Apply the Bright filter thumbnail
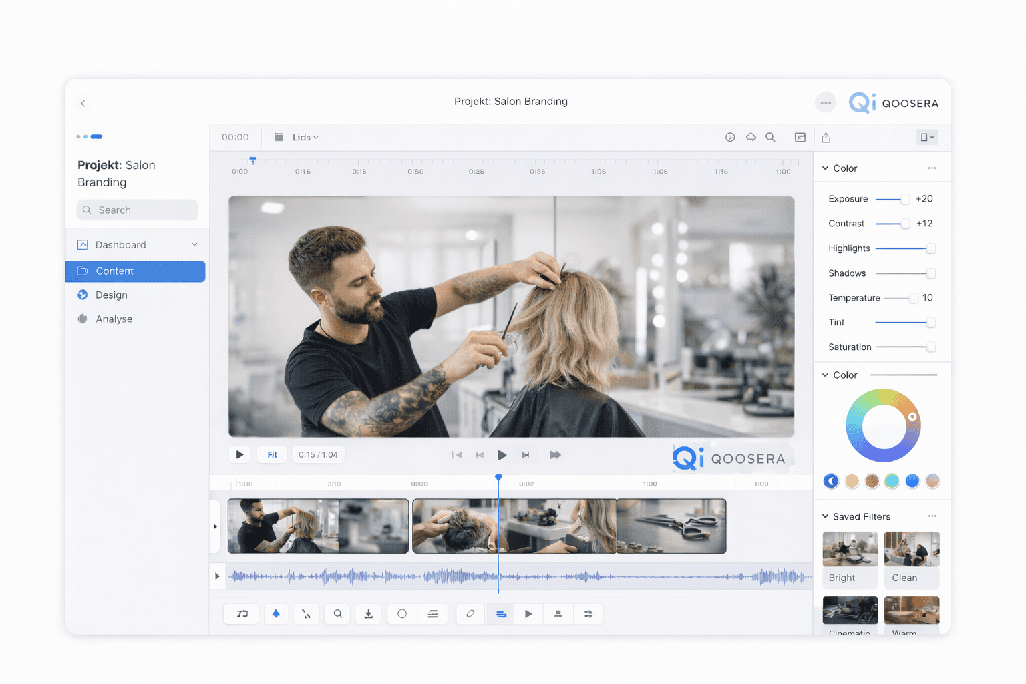 (x=850, y=549)
